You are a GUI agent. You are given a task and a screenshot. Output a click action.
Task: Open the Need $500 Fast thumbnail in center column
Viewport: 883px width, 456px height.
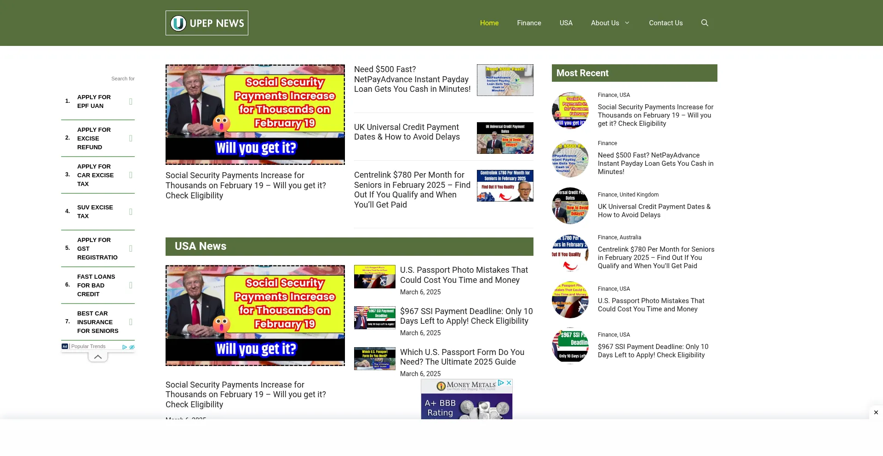[505, 80]
